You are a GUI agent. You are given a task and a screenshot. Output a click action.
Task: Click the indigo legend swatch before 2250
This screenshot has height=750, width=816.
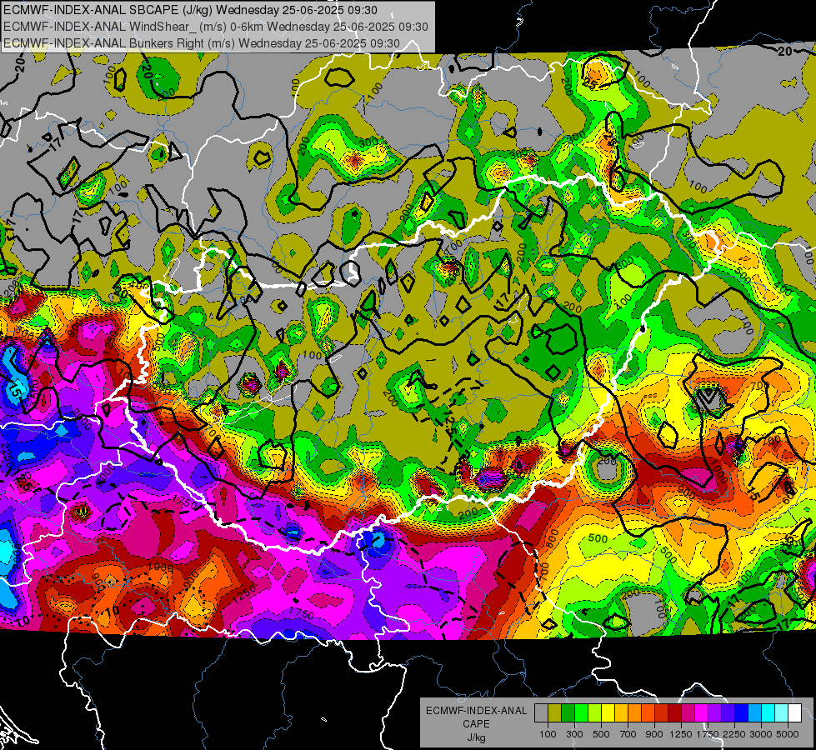pos(728,713)
